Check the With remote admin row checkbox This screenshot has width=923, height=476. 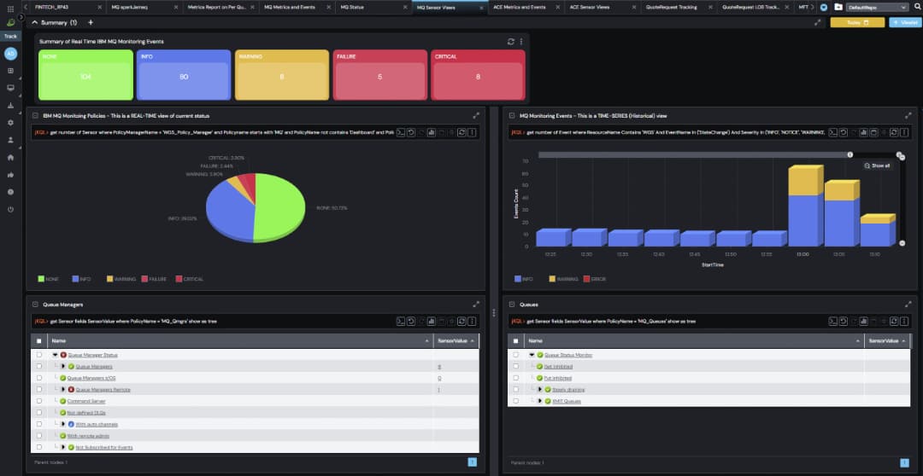(39, 435)
